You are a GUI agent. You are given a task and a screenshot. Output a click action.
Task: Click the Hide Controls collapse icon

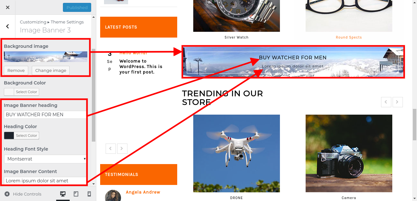tap(7, 194)
